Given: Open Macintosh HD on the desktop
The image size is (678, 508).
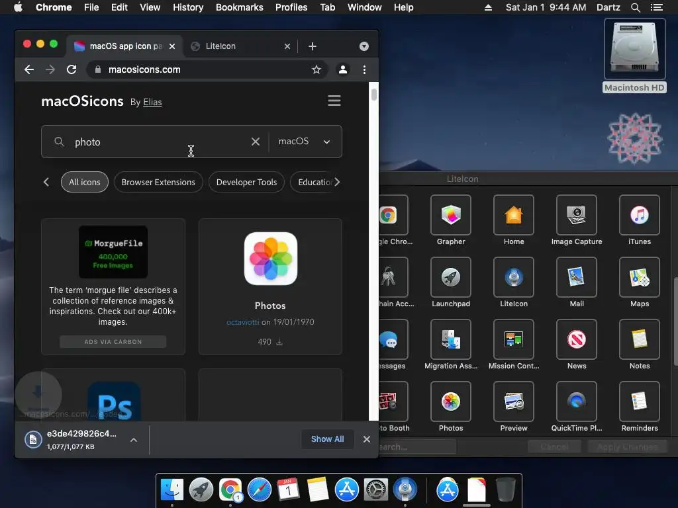Looking at the screenshot, I should pyautogui.click(x=634, y=56).
